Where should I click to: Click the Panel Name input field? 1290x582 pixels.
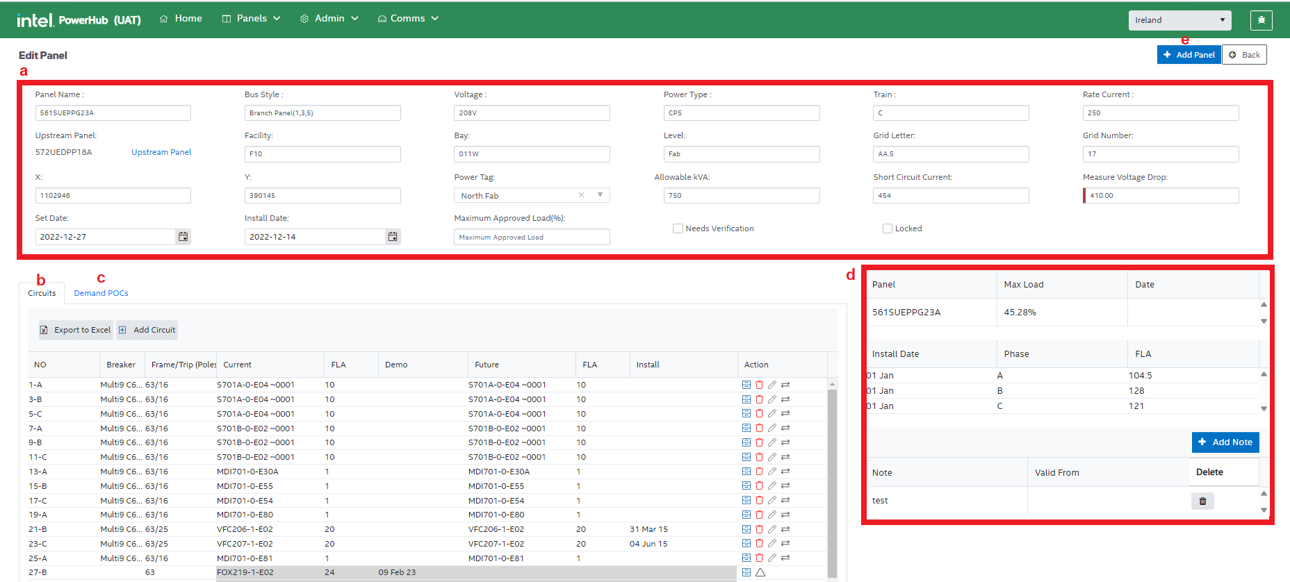113,113
